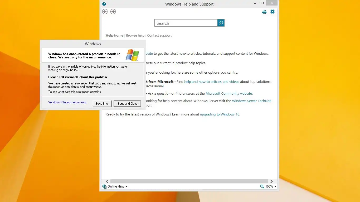Click the Online Help globe icon
The height and width of the screenshot is (202, 360).
104,186
